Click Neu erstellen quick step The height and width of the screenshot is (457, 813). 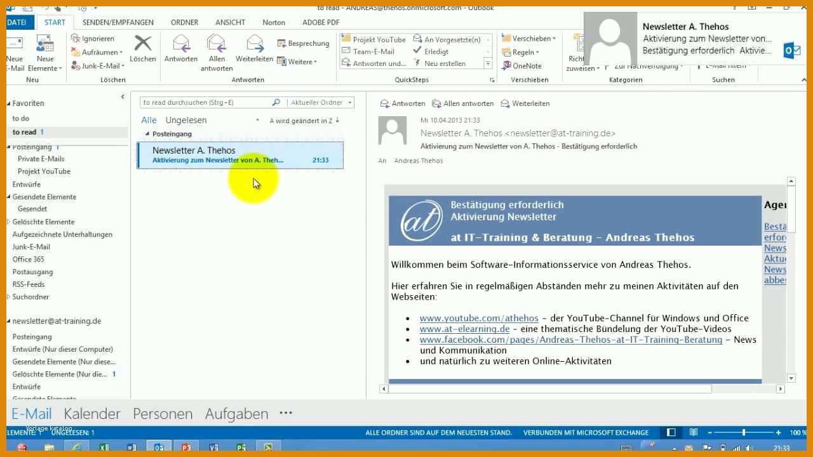[x=440, y=63]
